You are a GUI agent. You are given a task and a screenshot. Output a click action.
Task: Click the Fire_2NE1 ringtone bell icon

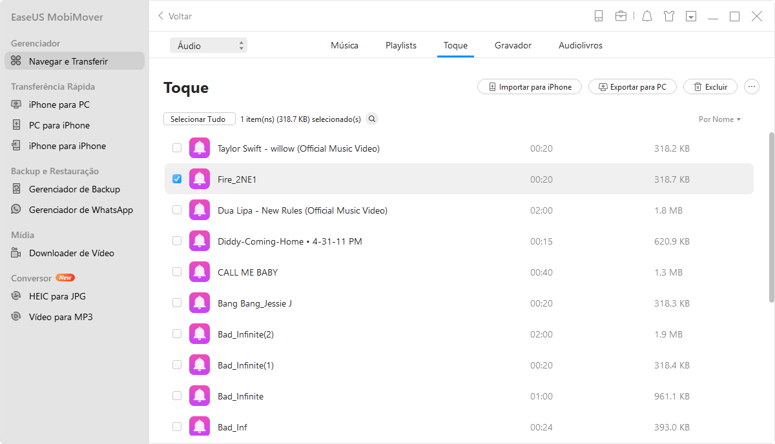coord(200,179)
